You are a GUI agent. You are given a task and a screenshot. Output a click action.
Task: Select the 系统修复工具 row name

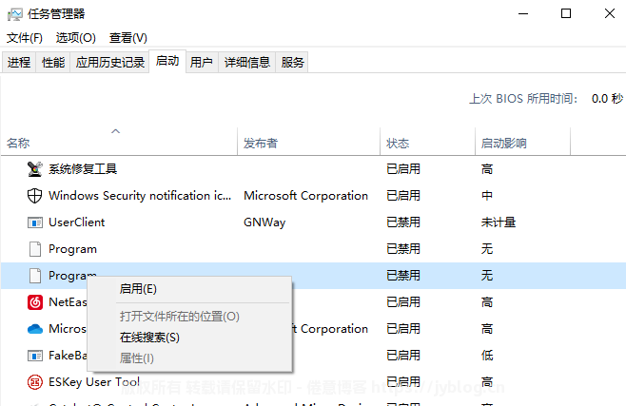point(83,169)
